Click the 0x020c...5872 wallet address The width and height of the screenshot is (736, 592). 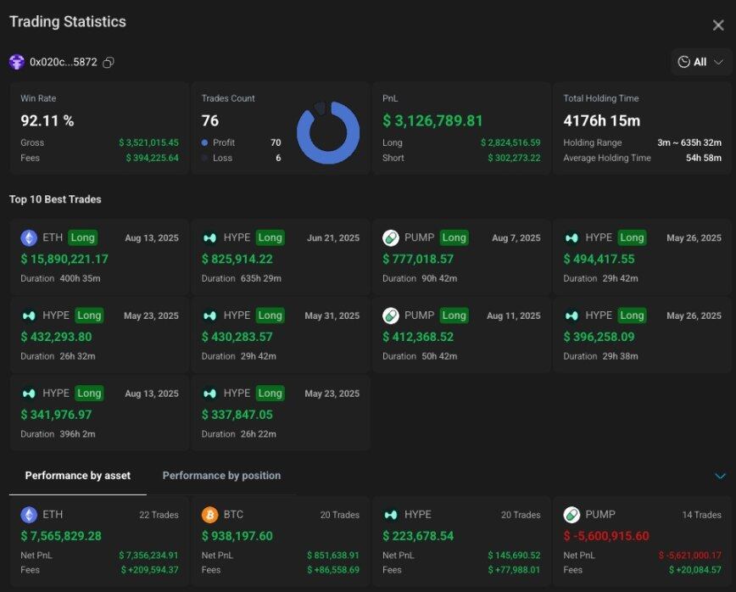pos(64,62)
